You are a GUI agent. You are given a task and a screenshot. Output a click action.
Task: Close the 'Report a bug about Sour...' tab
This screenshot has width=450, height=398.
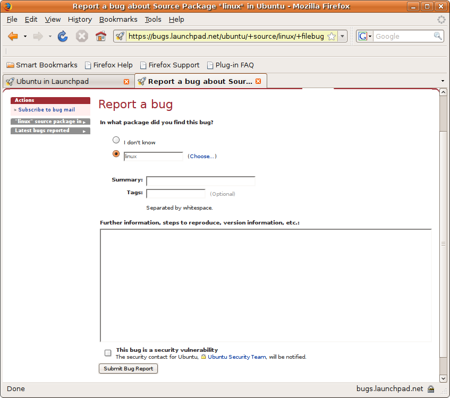coord(258,81)
